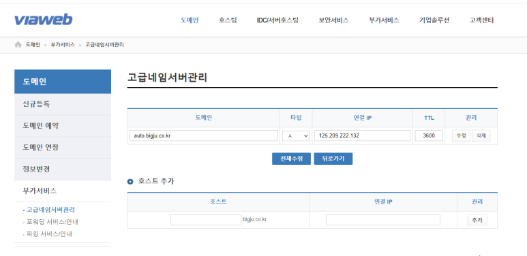Image resolution: width=527 pixels, height=256 pixels.
Task: Open the IDC/서버호스팅 menu
Action: click(x=277, y=20)
